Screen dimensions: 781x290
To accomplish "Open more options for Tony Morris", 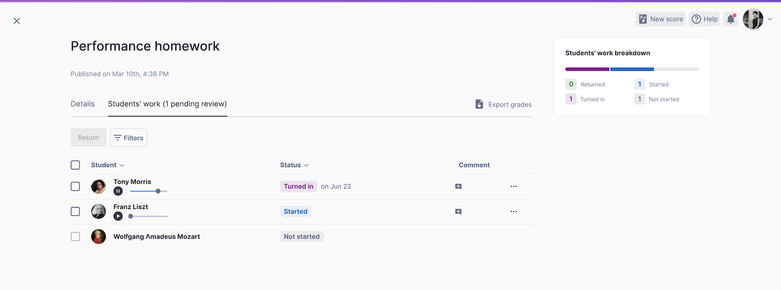I will 514,186.
